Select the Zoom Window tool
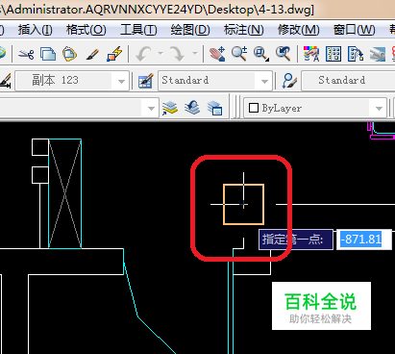 click(x=261, y=54)
